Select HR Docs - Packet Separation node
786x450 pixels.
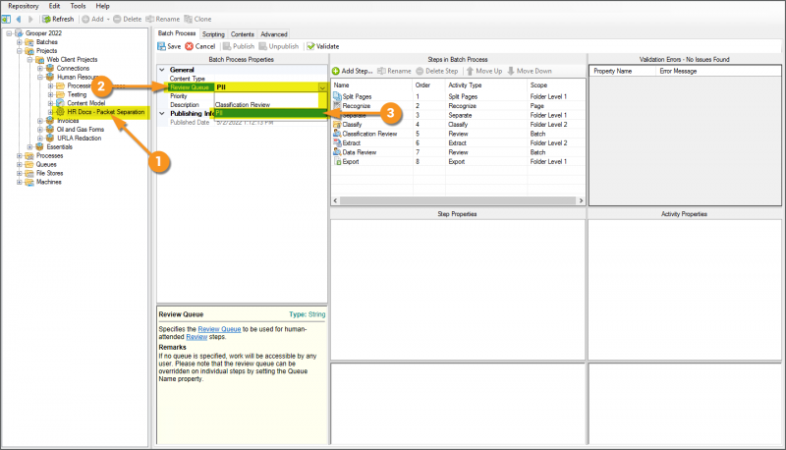104,112
